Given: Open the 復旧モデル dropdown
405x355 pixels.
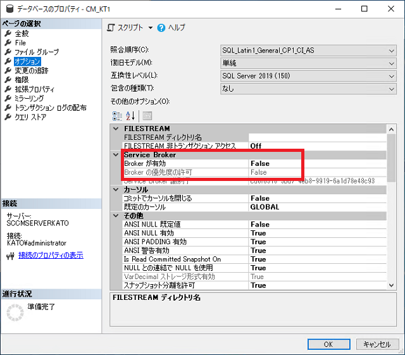Looking at the screenshot, I should (x=392, y=63).
